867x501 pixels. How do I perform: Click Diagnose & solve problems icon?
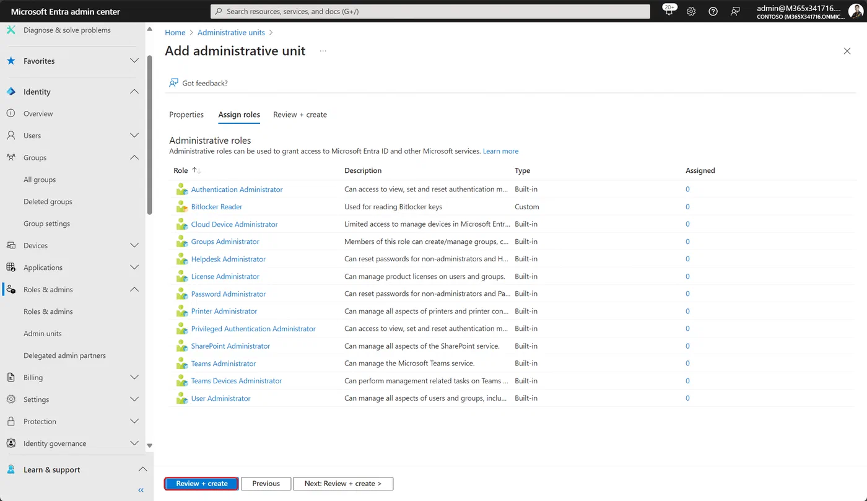[11, 30]
